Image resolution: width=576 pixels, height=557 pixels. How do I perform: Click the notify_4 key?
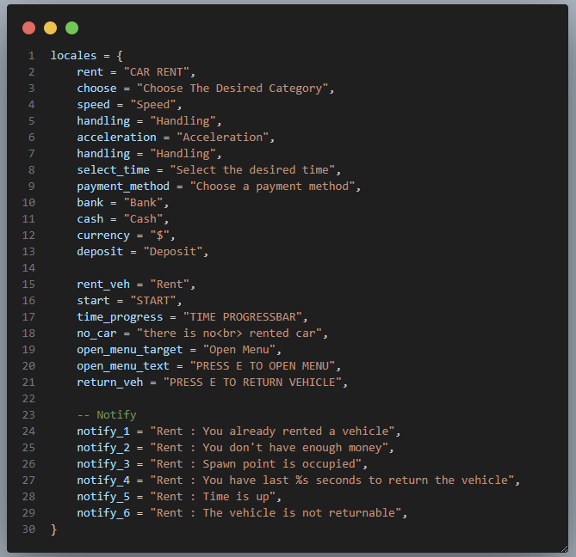103,480
